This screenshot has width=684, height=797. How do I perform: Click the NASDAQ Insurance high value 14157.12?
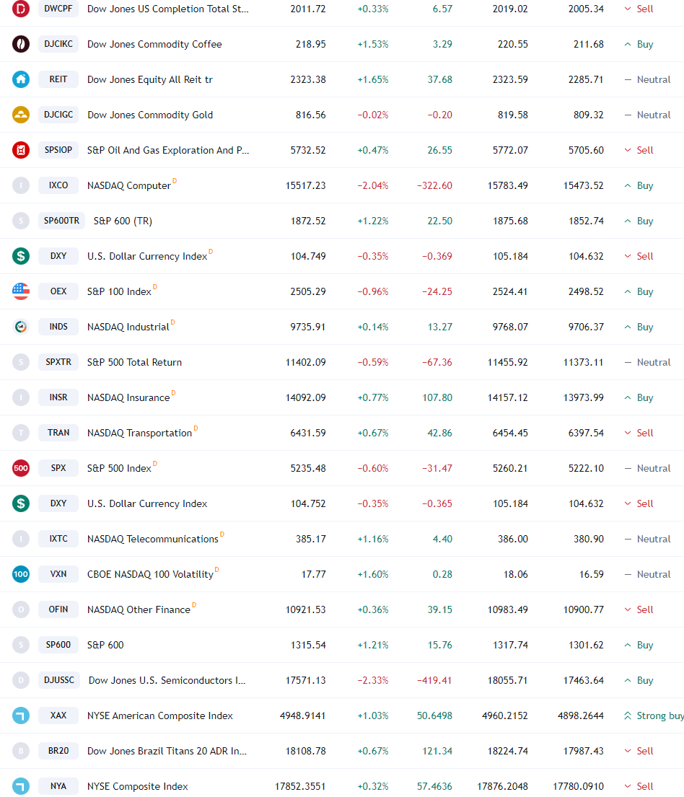tap(507, 397)
